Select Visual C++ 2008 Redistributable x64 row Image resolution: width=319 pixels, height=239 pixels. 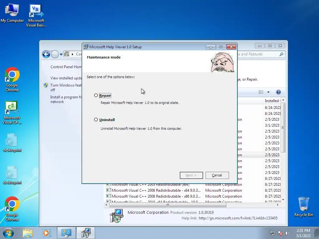coord(156,190)
